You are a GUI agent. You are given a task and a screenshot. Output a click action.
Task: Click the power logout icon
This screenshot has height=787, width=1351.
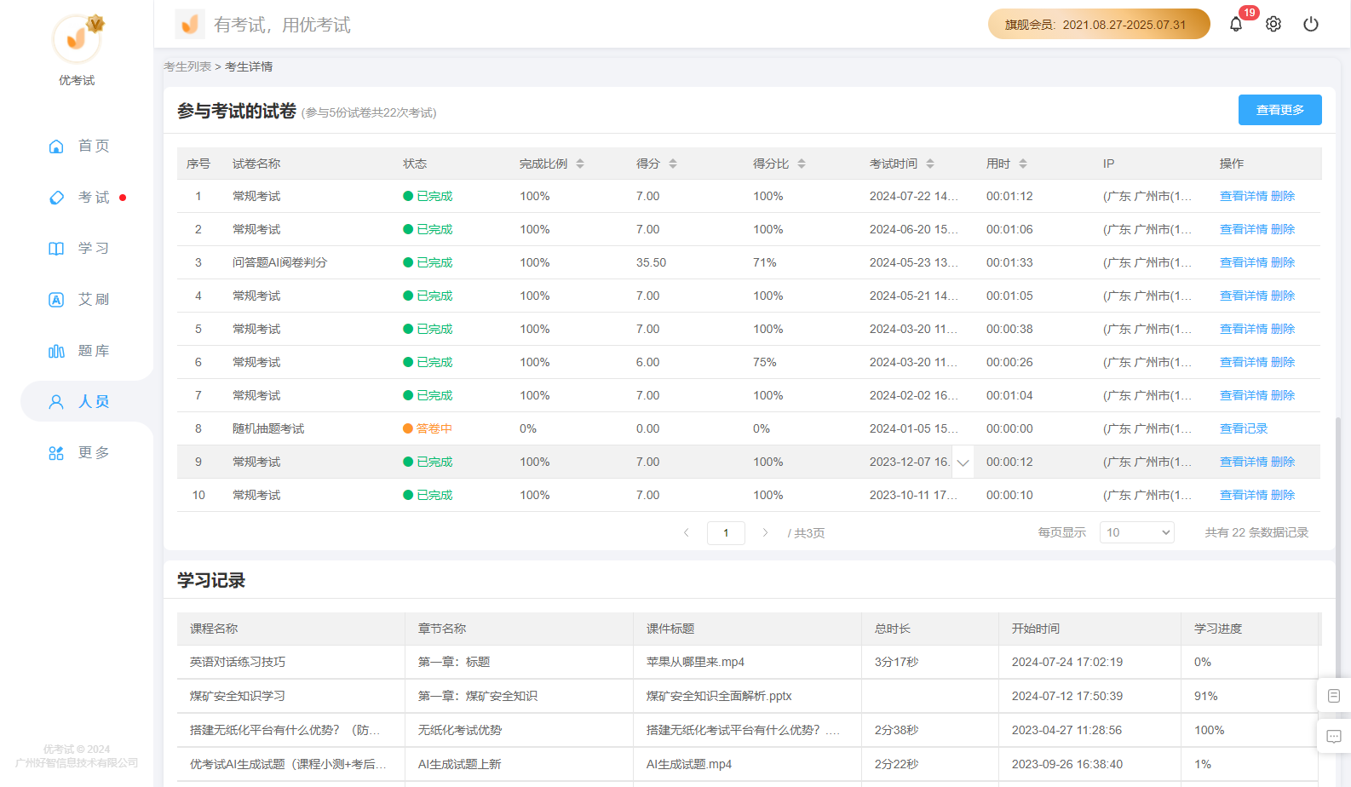click(1311, 24)
